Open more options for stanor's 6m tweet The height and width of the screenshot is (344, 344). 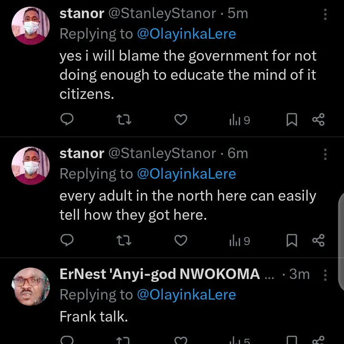[325, 154]
